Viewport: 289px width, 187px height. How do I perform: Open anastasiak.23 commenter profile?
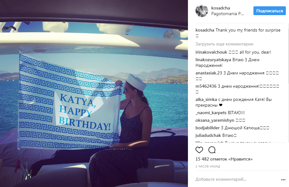(209, 73)
